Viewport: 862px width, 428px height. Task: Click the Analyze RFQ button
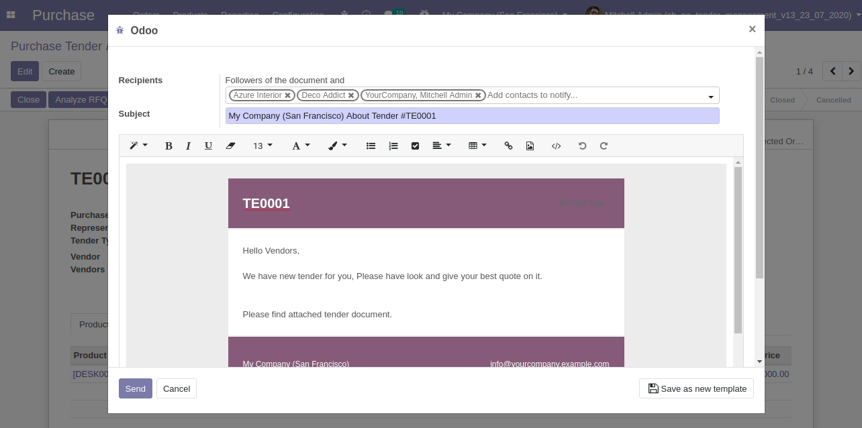tap(79, 100)
